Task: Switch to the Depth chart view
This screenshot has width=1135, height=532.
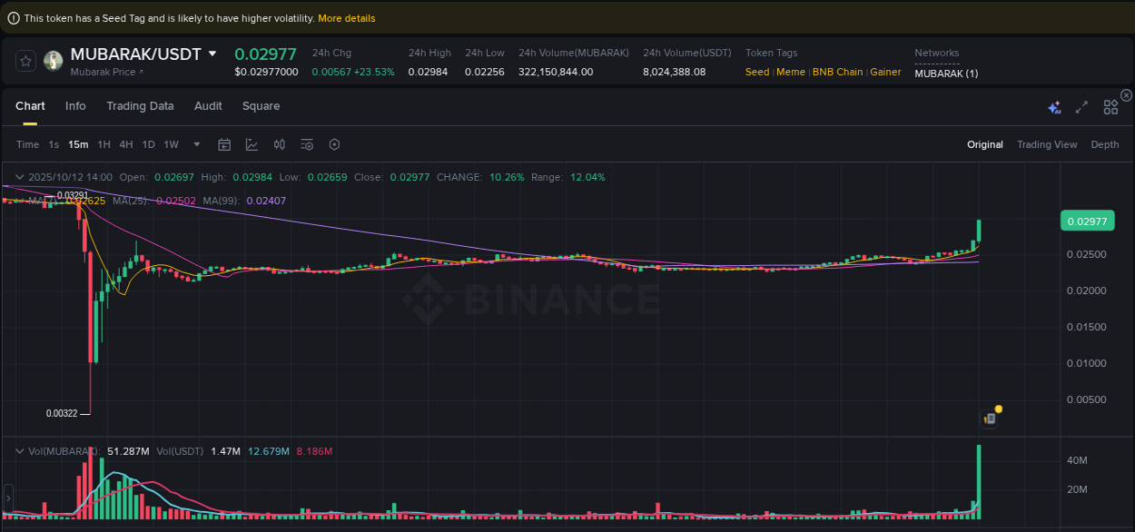Action: pos(1104,144)
